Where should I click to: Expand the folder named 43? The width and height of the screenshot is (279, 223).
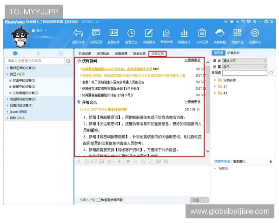point(214,93)
